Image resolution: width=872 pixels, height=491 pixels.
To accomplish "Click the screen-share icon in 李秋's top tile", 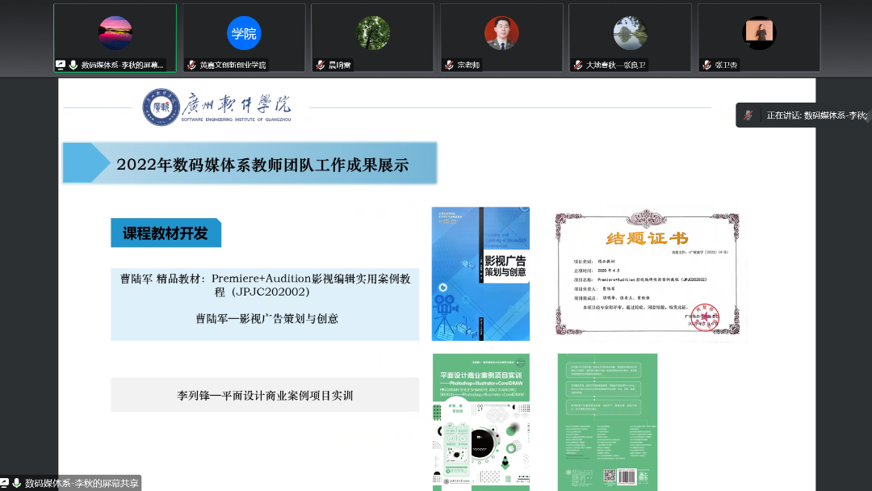I will [x=61, y=65].
